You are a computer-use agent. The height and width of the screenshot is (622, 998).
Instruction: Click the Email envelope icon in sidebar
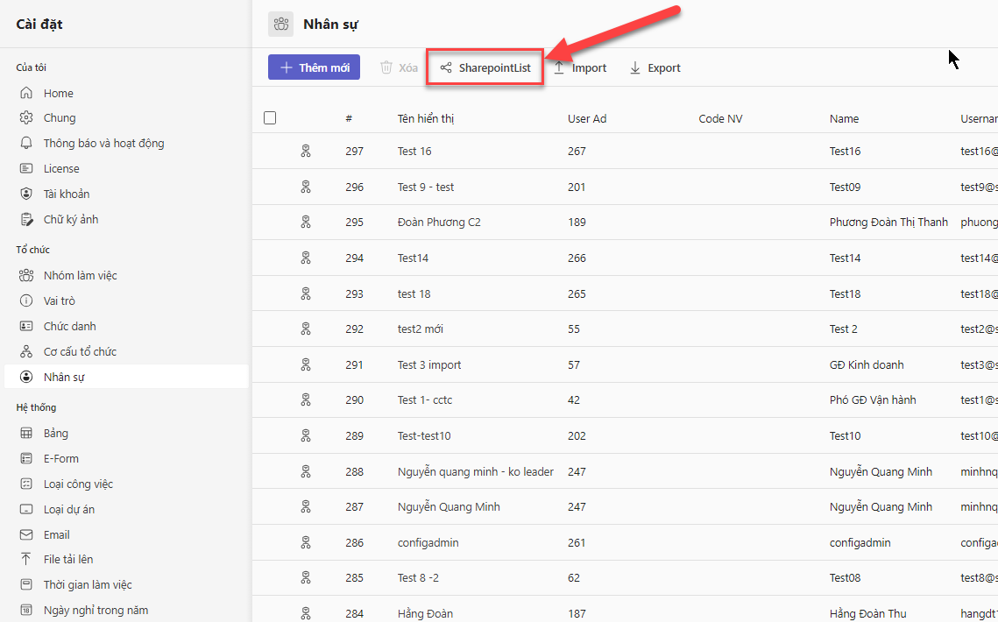point(26,535)
